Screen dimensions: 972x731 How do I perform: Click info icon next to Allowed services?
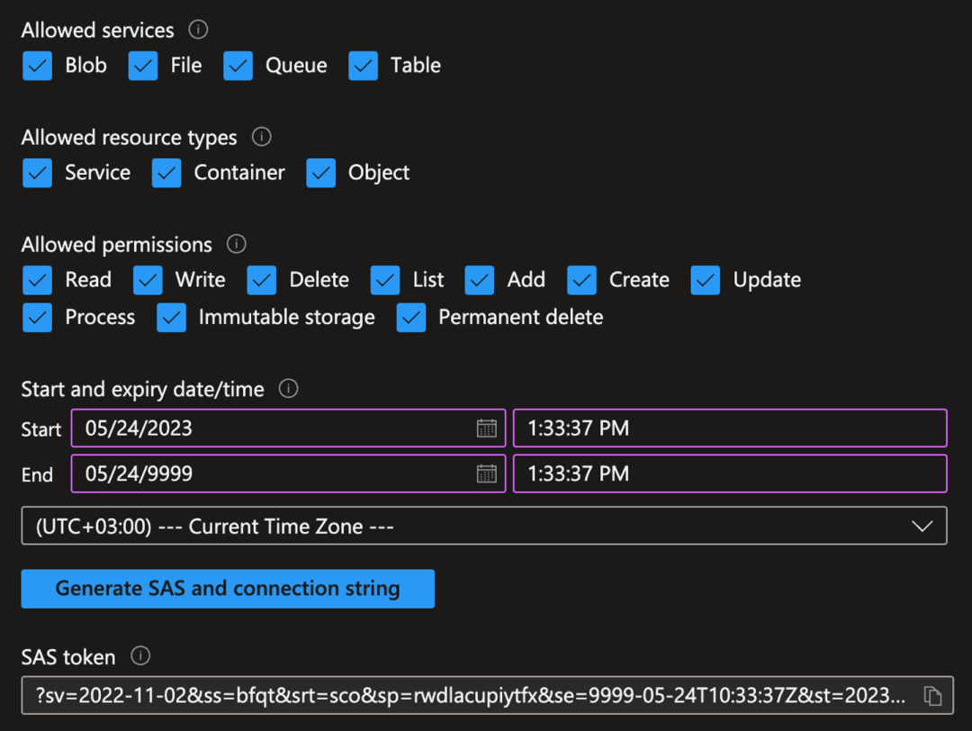click(198, 30)
